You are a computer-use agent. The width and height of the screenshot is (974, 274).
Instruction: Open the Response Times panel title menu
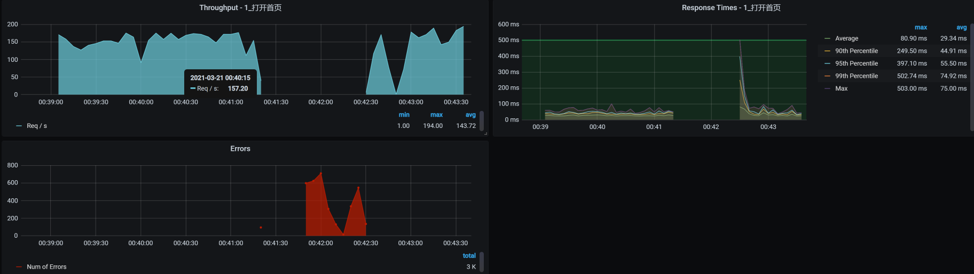(x=730, y=7)
